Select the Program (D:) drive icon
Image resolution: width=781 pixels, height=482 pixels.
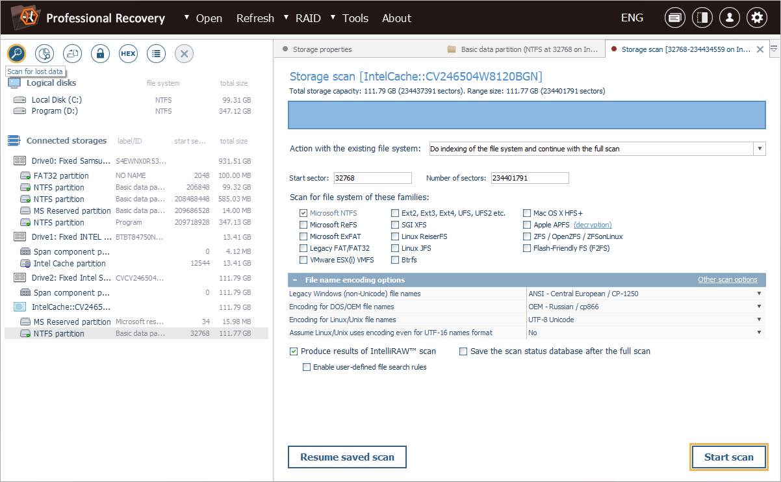[x=20, y=111]
